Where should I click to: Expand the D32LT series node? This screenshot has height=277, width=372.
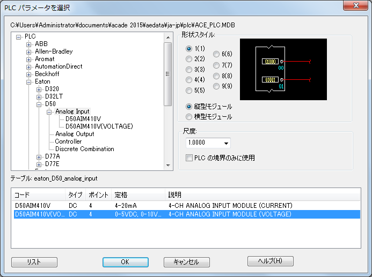pyautogui.click(x=39, y=97)
